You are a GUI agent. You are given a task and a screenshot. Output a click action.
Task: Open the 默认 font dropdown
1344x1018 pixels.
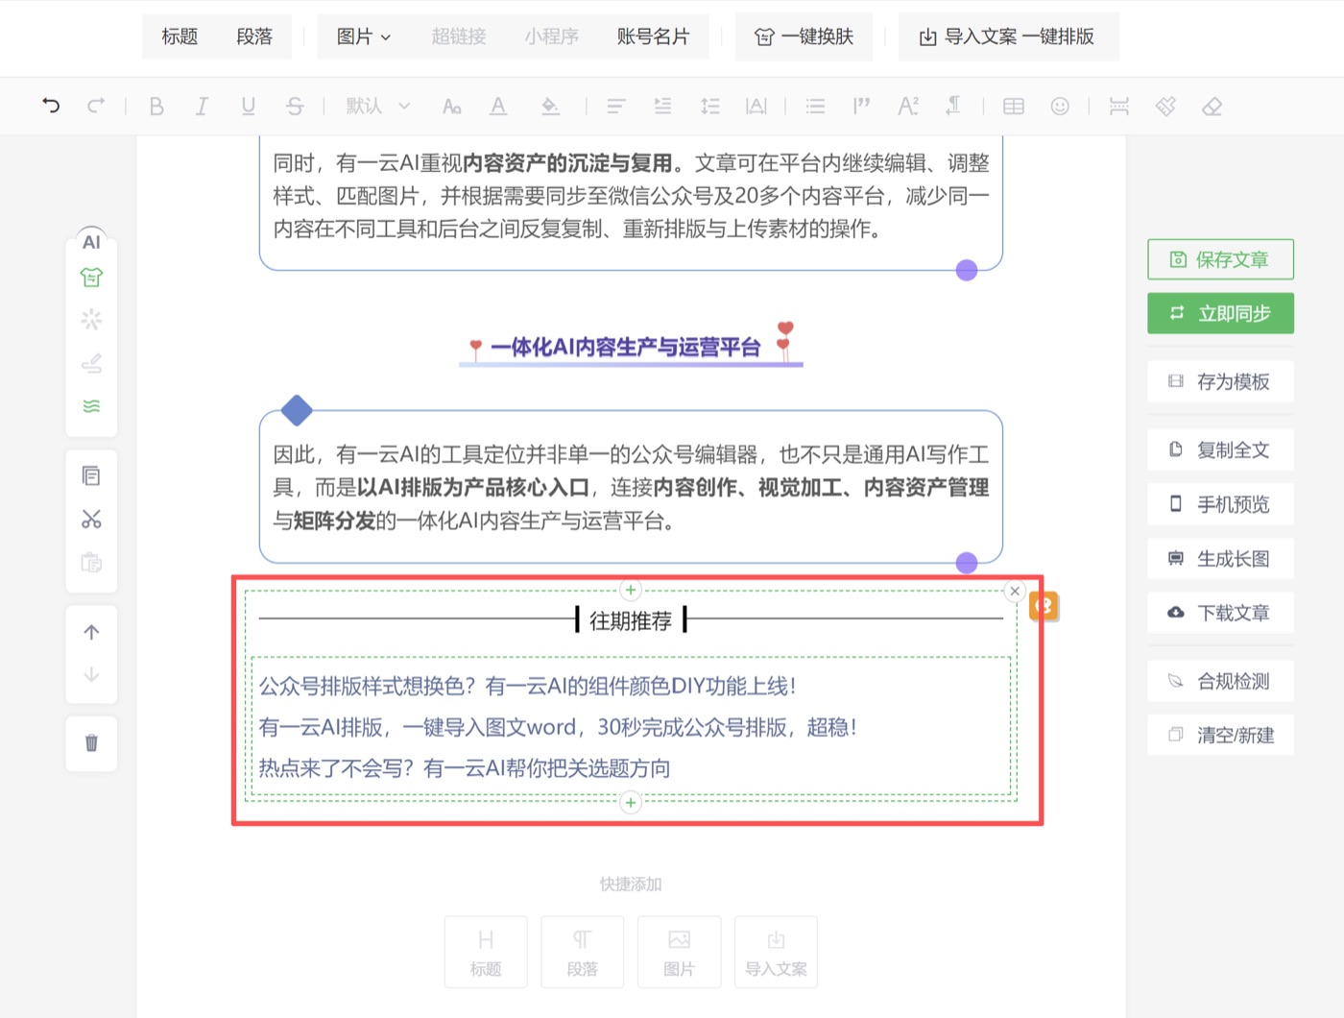378,106
